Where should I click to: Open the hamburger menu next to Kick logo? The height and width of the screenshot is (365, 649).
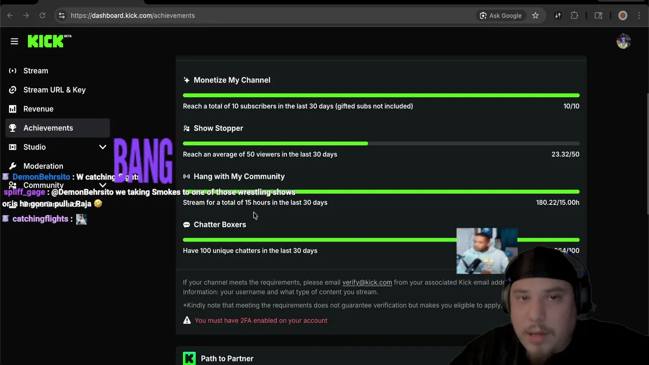(14, 41)
